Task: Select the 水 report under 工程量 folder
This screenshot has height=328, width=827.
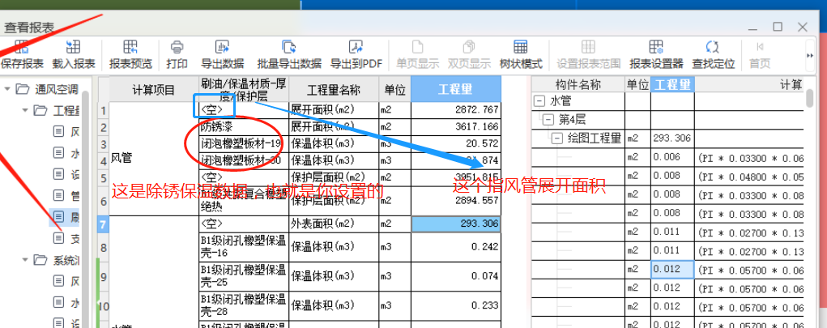Action: [66, 153]
